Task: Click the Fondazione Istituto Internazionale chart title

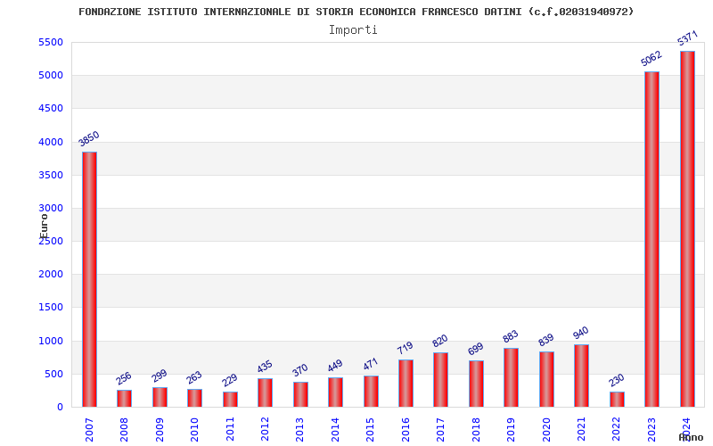Action: 356,12
